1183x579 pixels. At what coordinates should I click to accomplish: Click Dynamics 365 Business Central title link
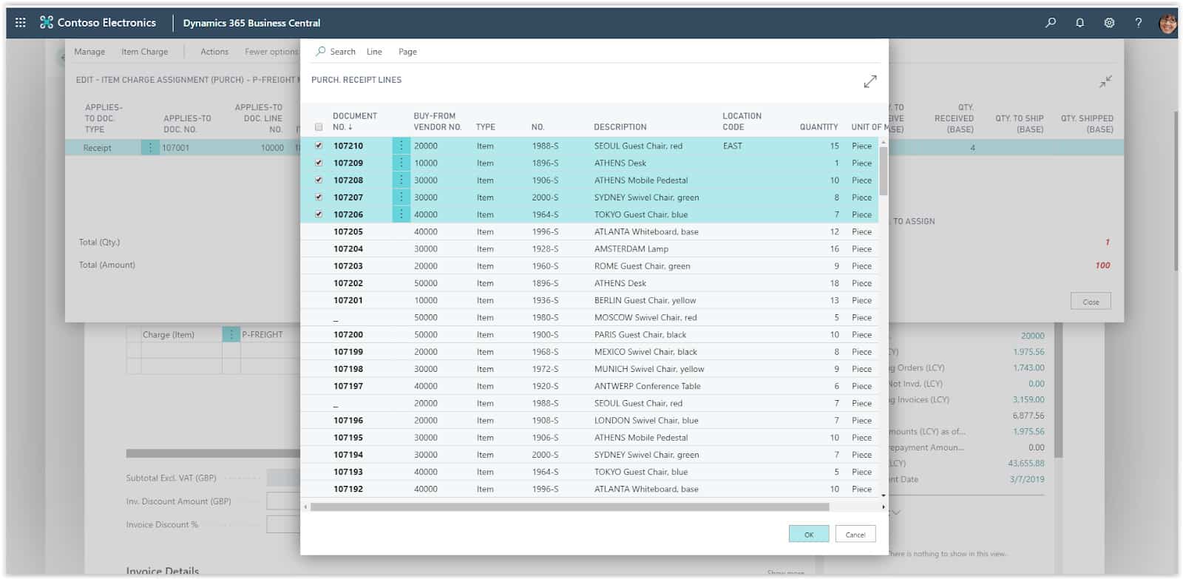click(x=251, y=23)
